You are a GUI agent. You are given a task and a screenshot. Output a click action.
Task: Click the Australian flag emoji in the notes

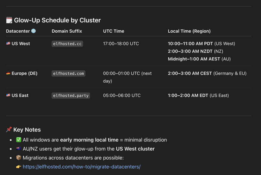click(19, 148)
